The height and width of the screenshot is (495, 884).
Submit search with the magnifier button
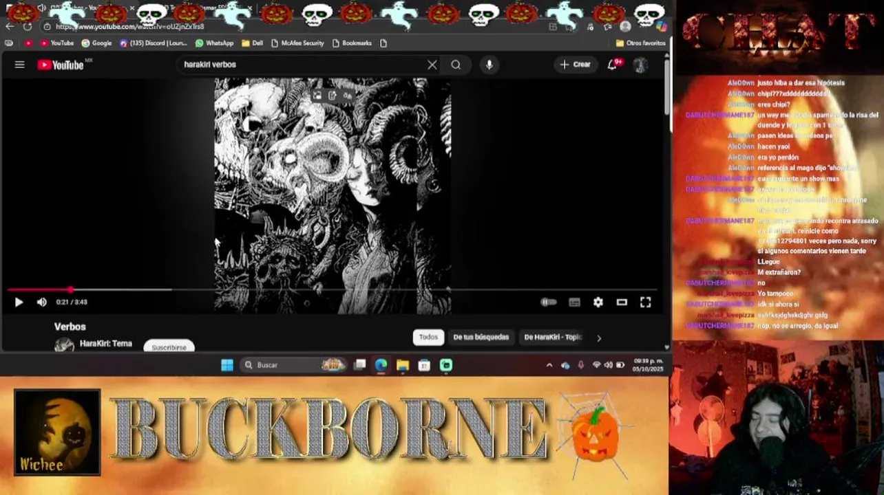[x=456, y=65]
